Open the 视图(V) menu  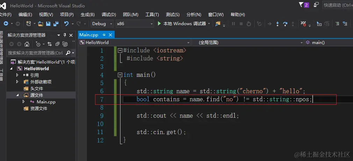coord(46,15)
